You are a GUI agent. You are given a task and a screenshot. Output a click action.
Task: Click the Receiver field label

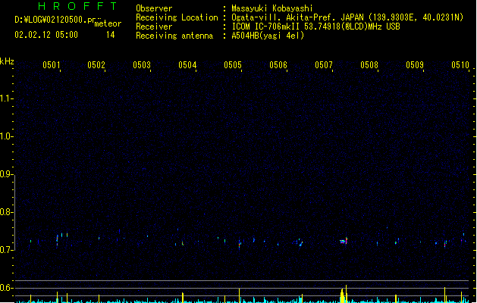(x=154, y=27)
